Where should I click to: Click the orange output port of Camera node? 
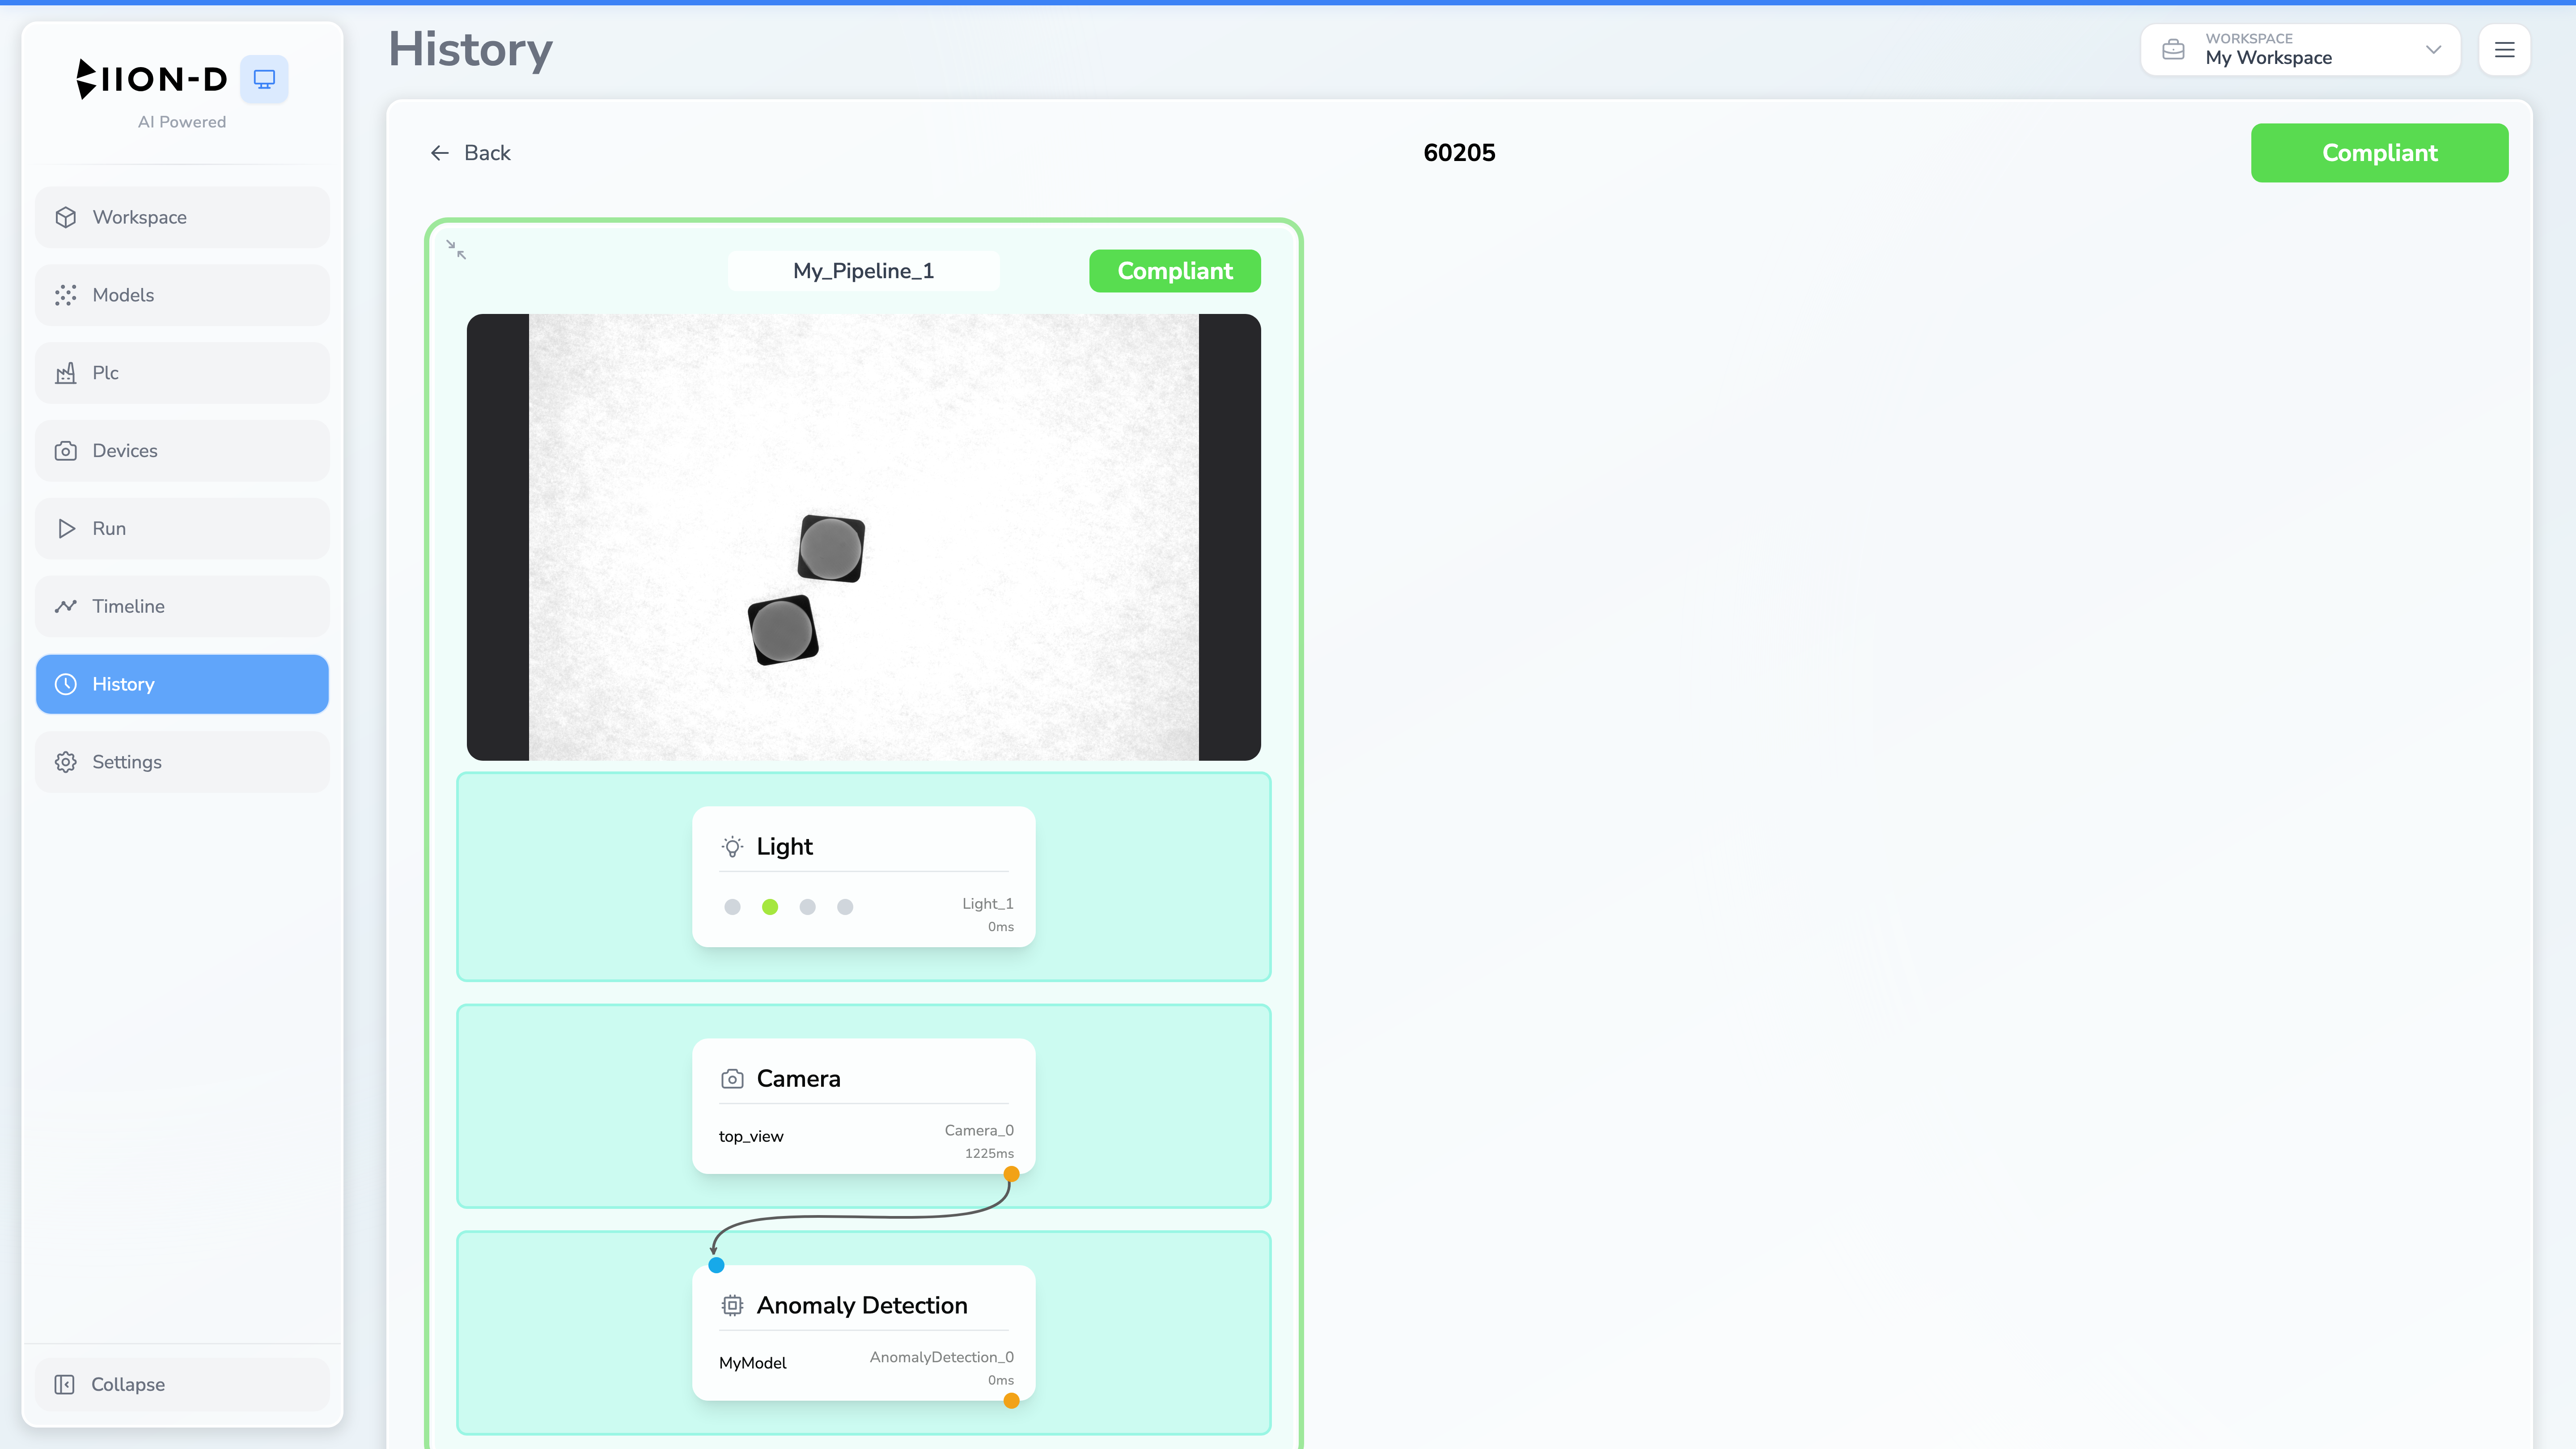click(x=1012, y=1174)
